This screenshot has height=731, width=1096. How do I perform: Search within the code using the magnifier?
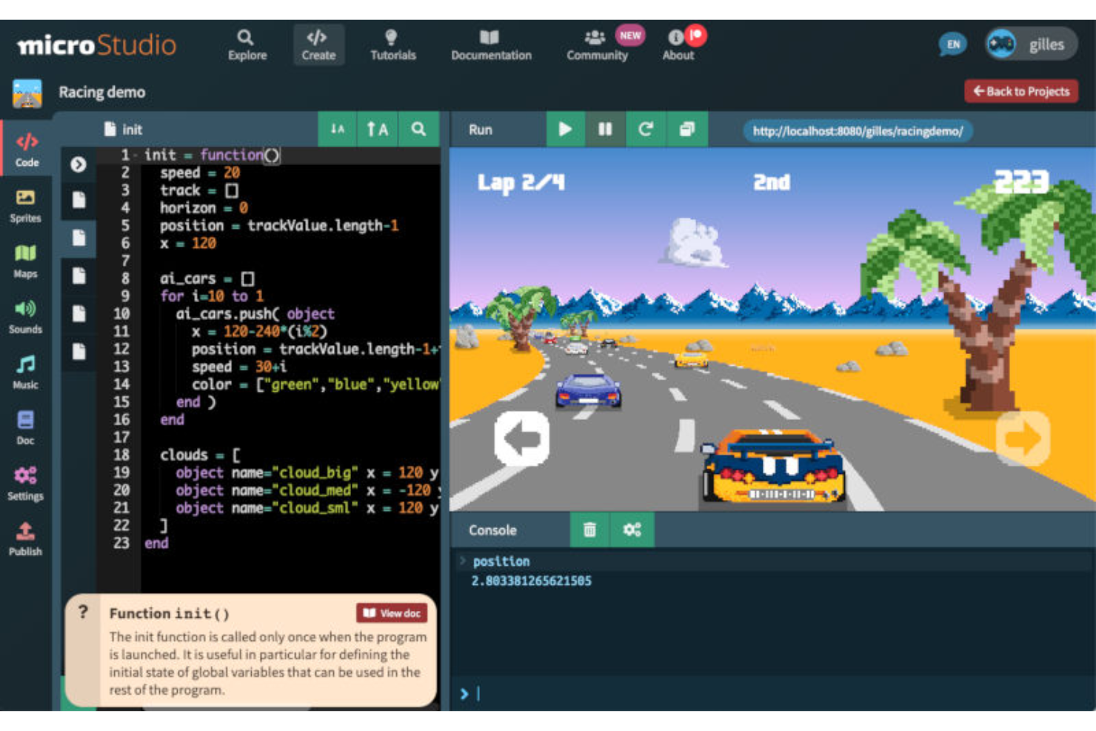(x=418, y=129)
